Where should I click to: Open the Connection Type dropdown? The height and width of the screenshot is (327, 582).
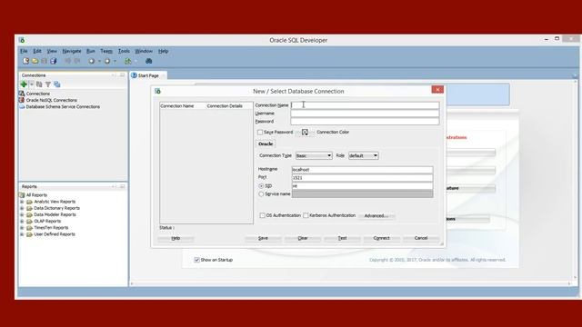(x=314, y=155)
